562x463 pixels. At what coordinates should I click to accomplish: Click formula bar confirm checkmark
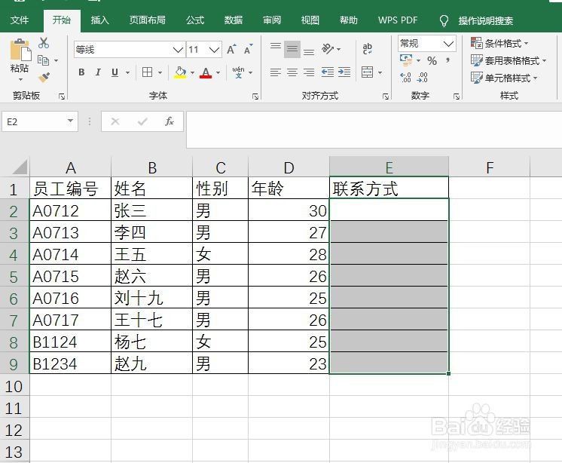point(142,121)
